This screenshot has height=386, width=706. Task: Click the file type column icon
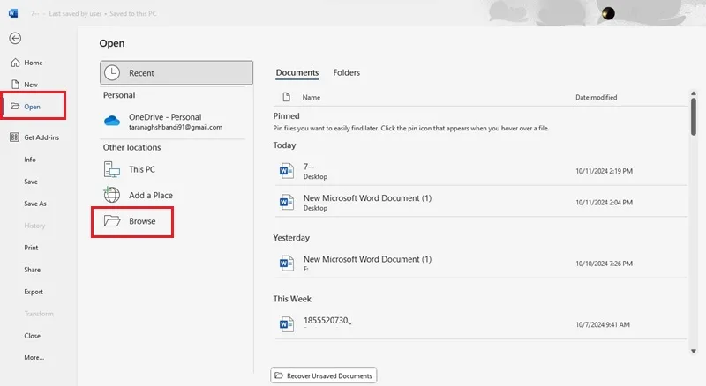coord(286,97)
